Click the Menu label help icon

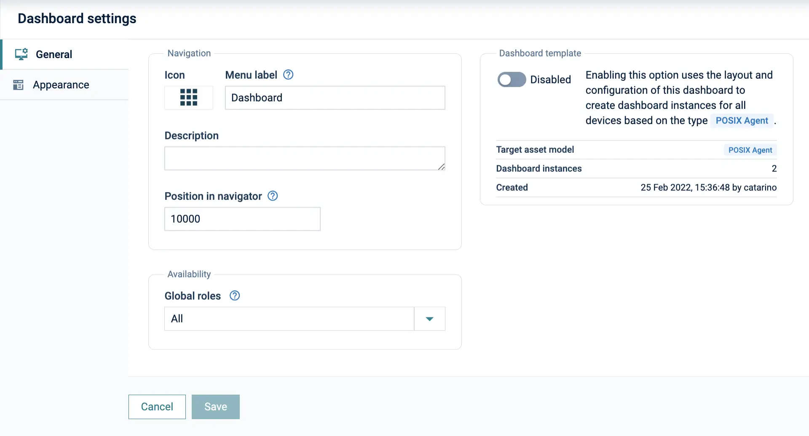point(288,75)
